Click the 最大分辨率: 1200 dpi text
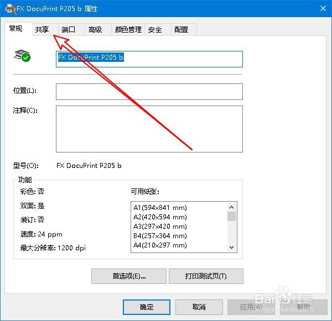332x321 pixels. [x=53, y=248]
